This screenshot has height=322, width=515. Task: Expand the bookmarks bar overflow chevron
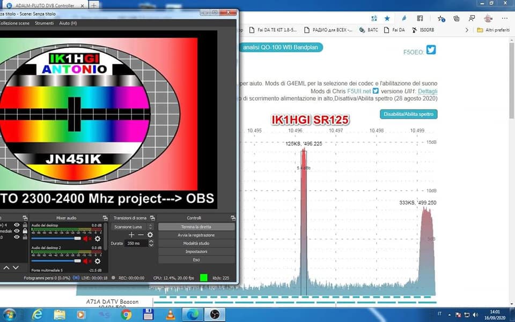(467, 30)
